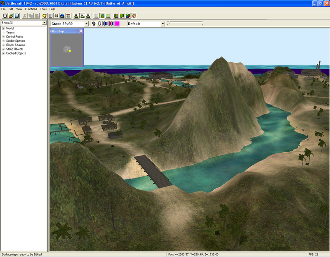Click the FPS: 21 status readout
Viewport: 330px width, 257px height.
(313, 255)
